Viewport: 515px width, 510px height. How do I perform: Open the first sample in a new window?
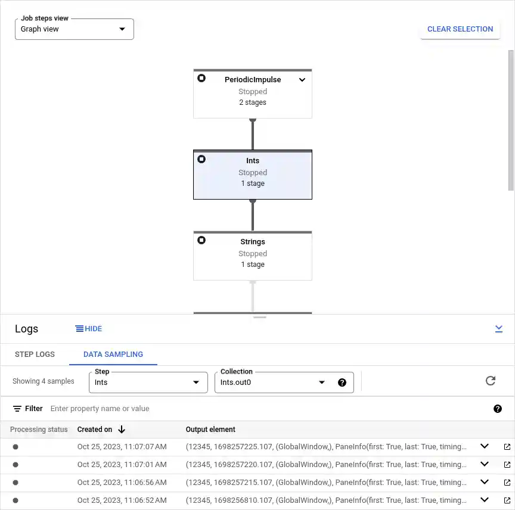507,446
